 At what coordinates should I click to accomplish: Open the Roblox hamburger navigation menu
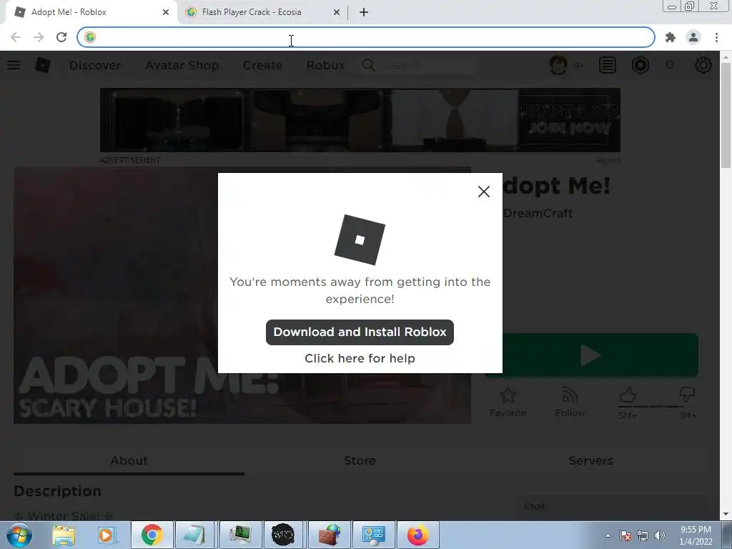(x=14, y=65)
